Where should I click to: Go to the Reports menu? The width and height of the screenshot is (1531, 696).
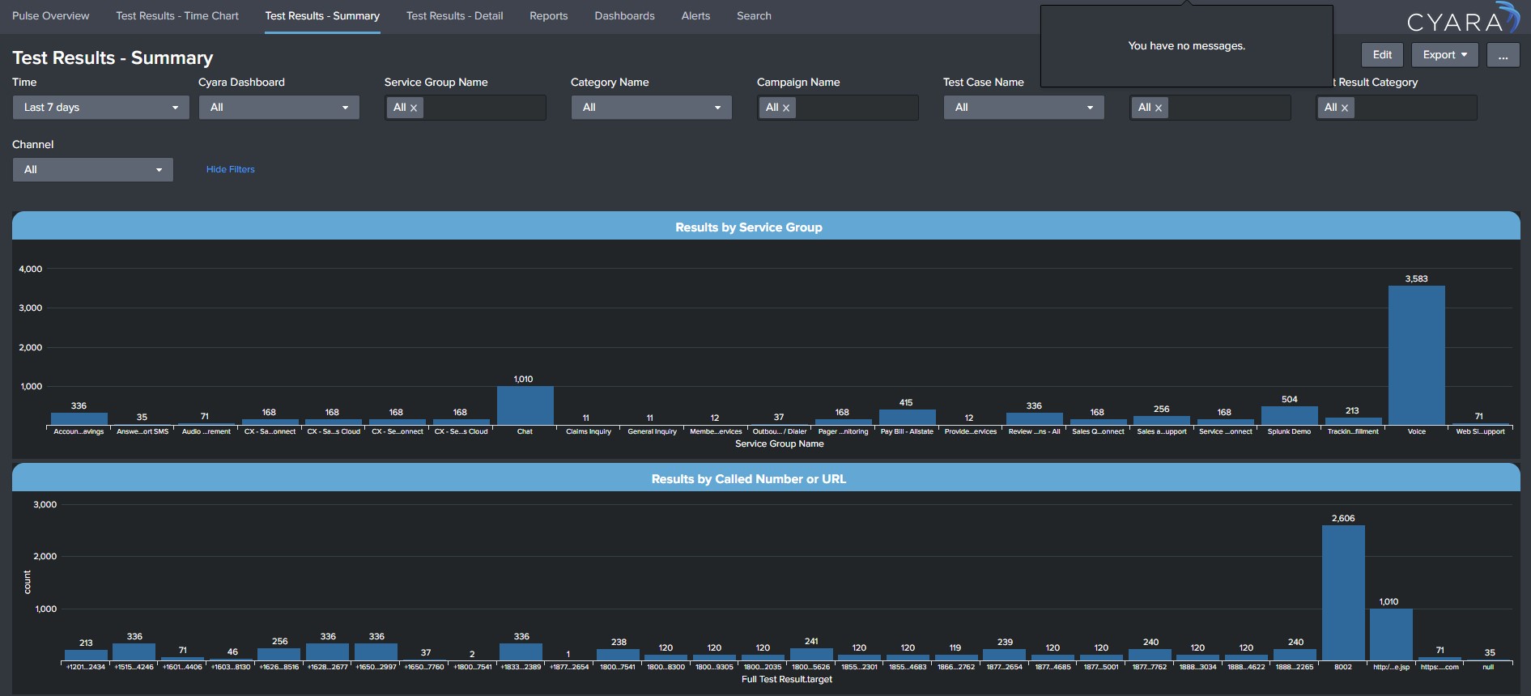[x=548, y=15]
